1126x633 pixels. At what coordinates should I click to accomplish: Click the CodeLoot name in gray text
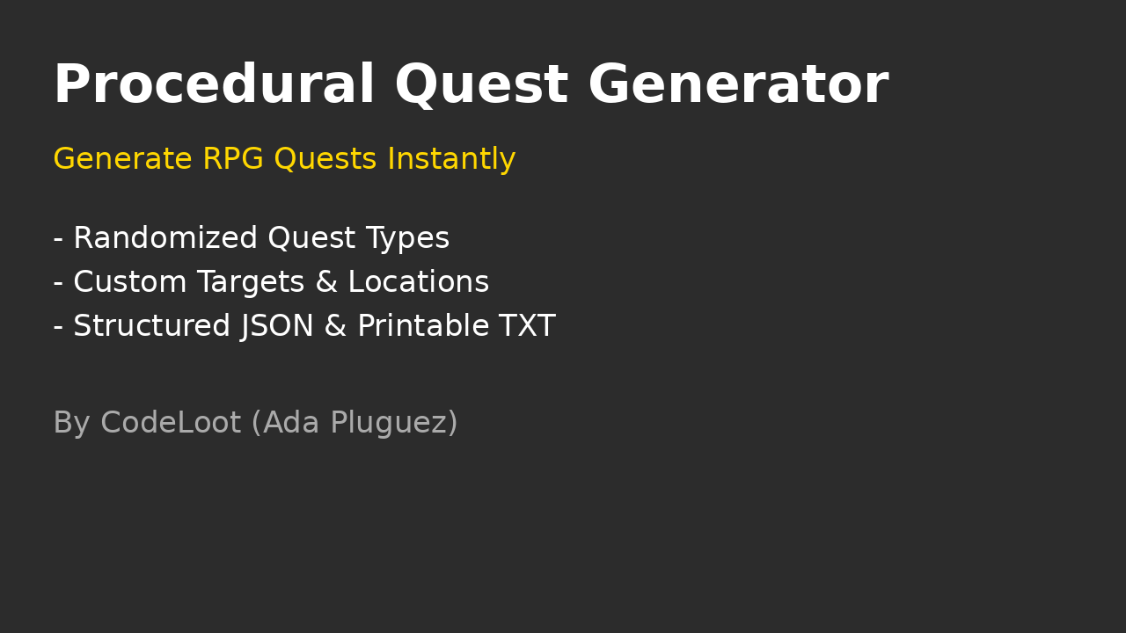tap(171, 424)
